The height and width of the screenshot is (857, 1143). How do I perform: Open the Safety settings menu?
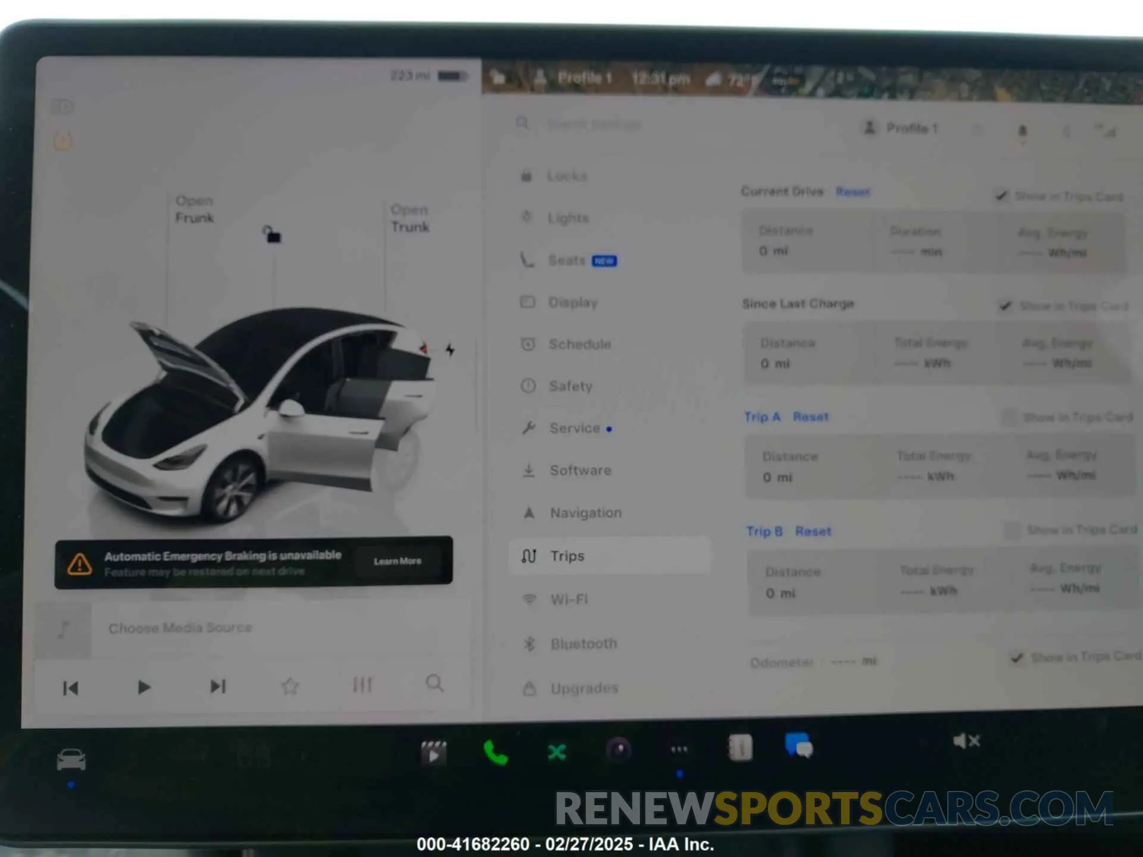tap(557, 386)
